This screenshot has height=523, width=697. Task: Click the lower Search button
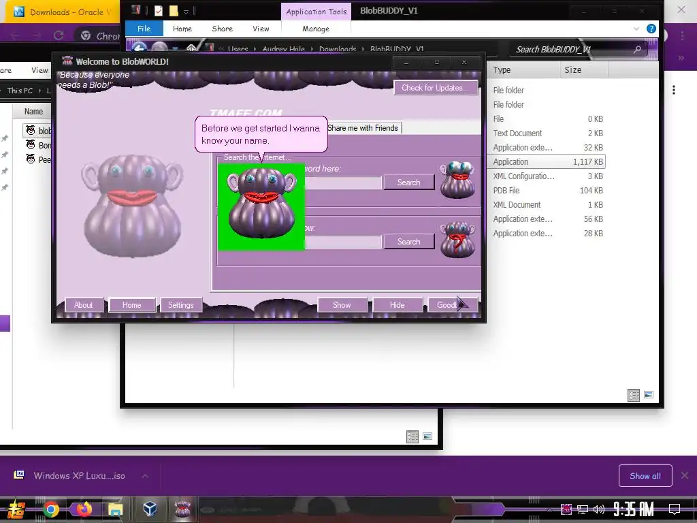point(409,242)
